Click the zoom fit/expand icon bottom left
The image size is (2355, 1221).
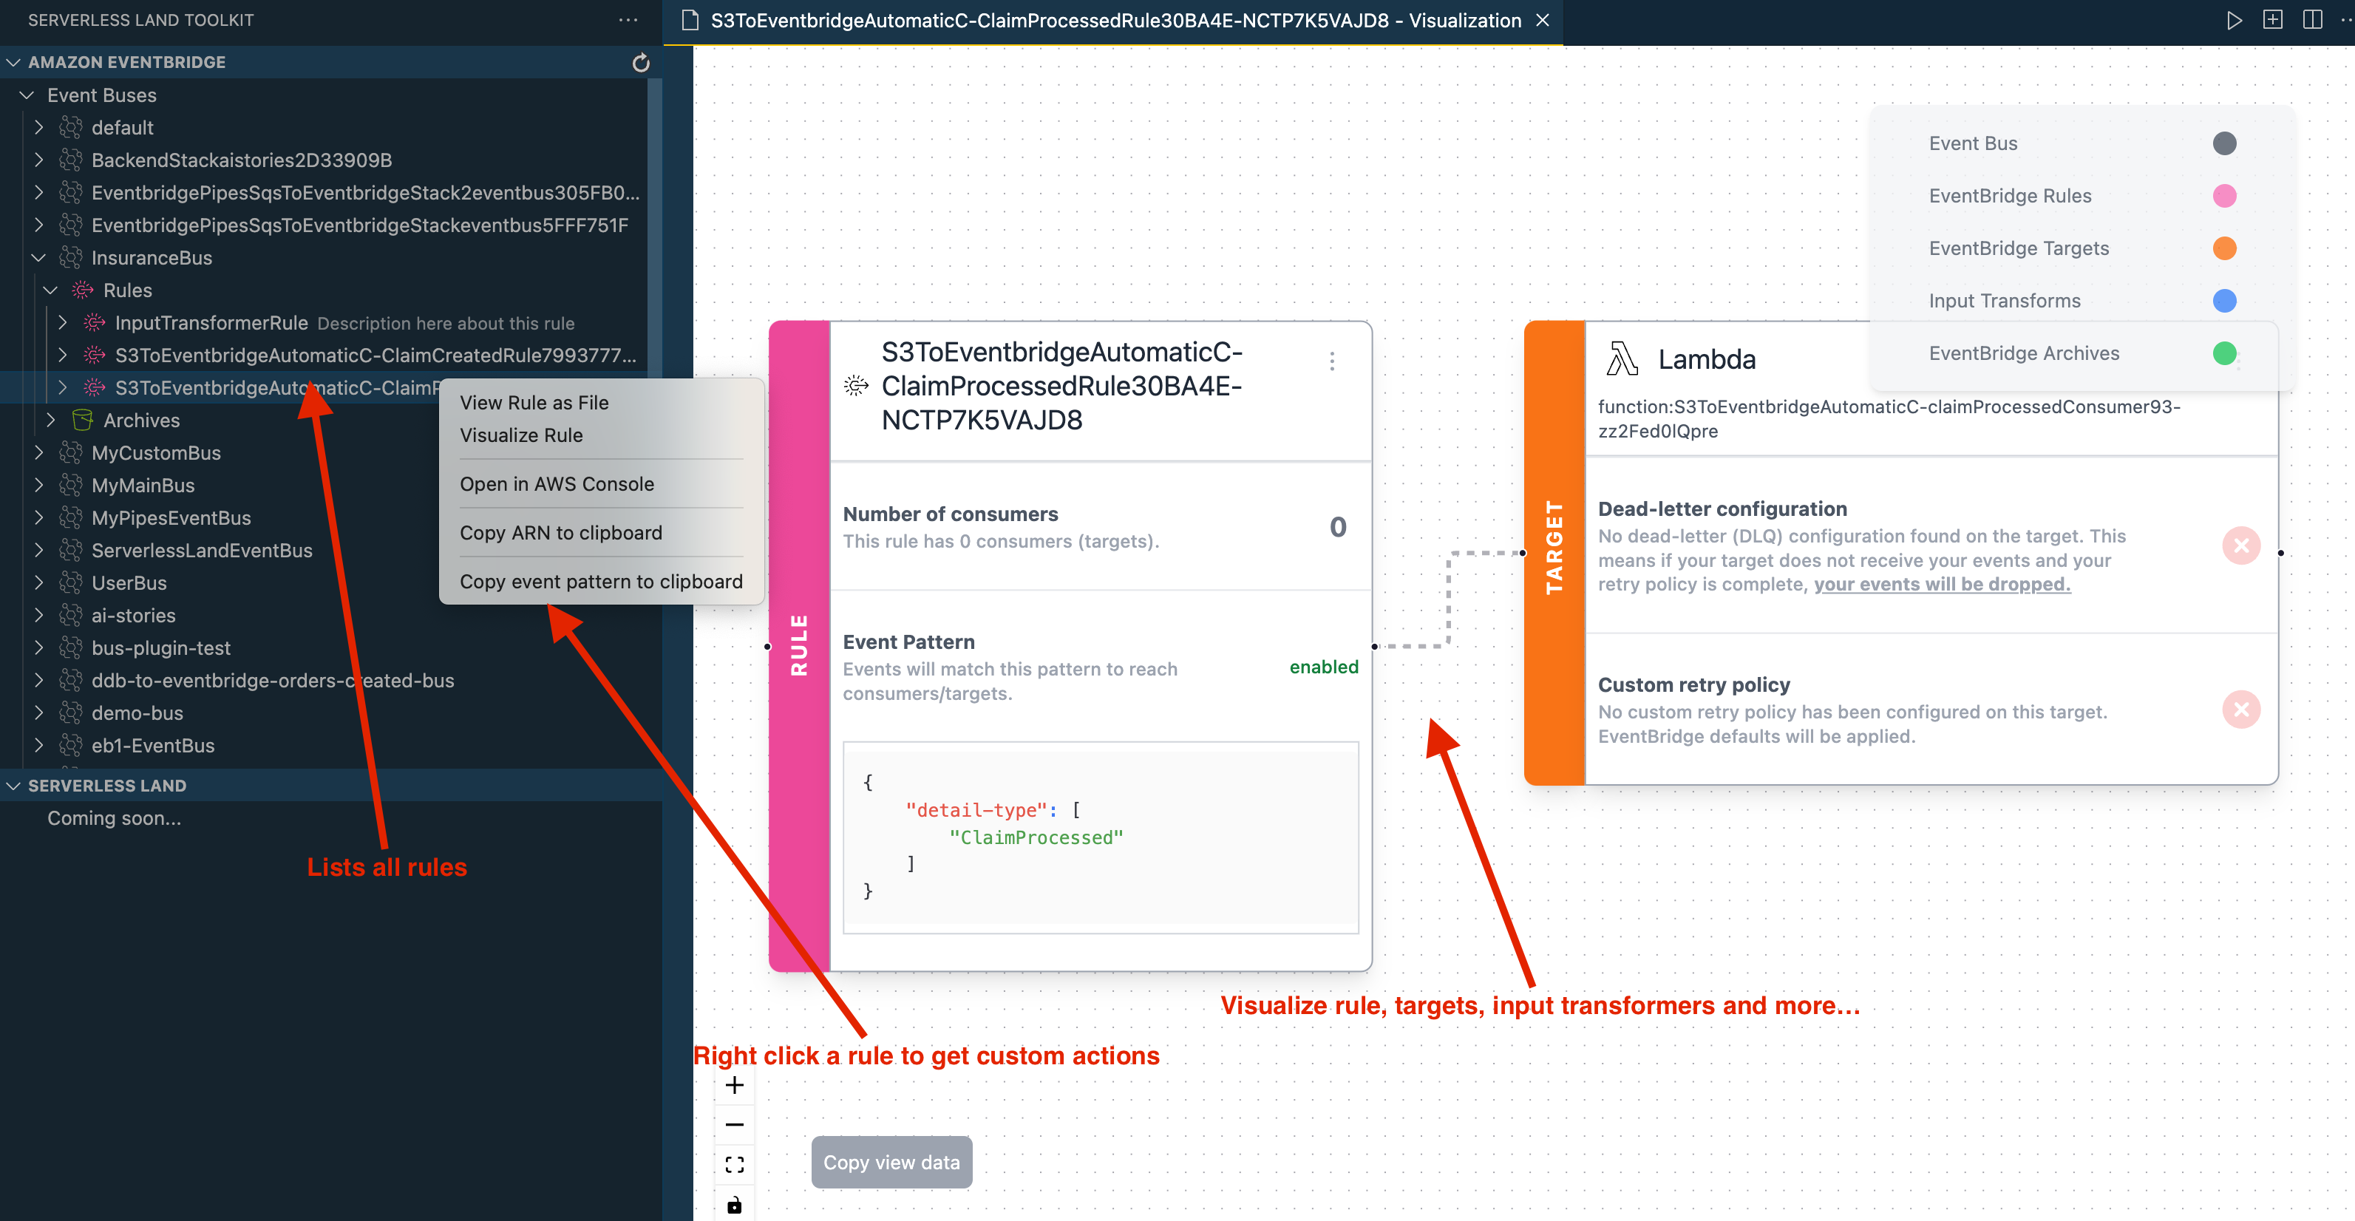(x=732, y=1168)
